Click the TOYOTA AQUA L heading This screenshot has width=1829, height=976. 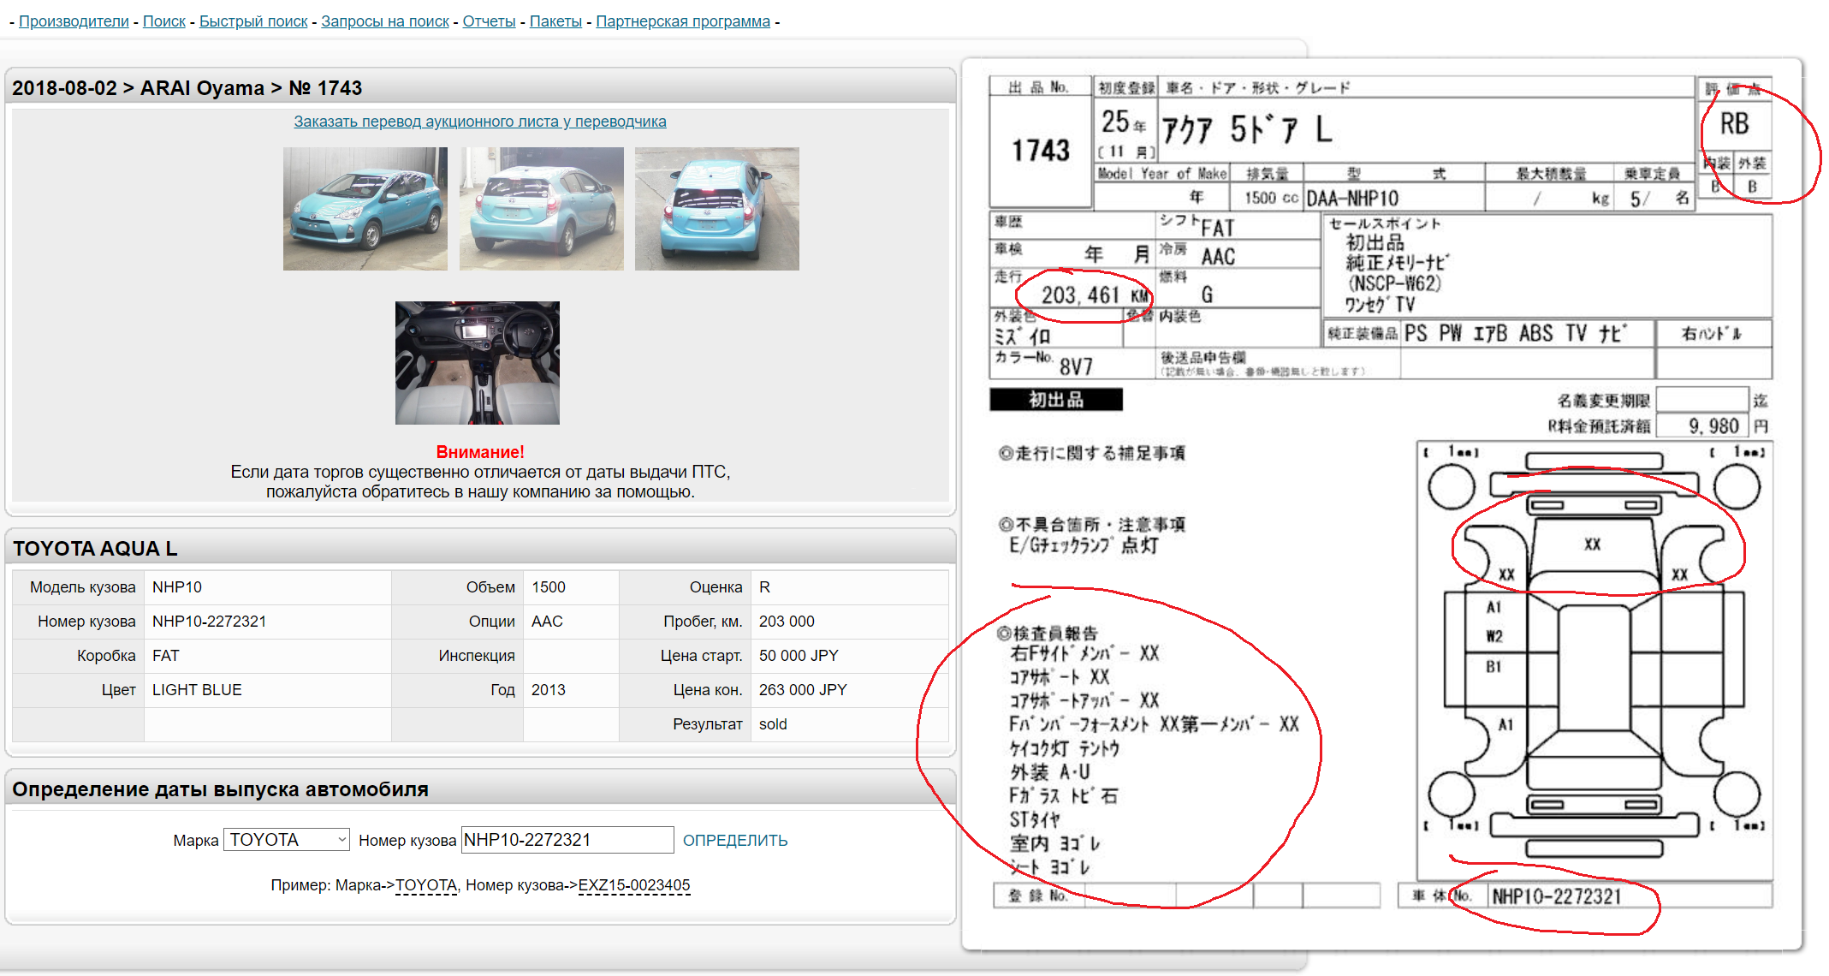(95, 549)
